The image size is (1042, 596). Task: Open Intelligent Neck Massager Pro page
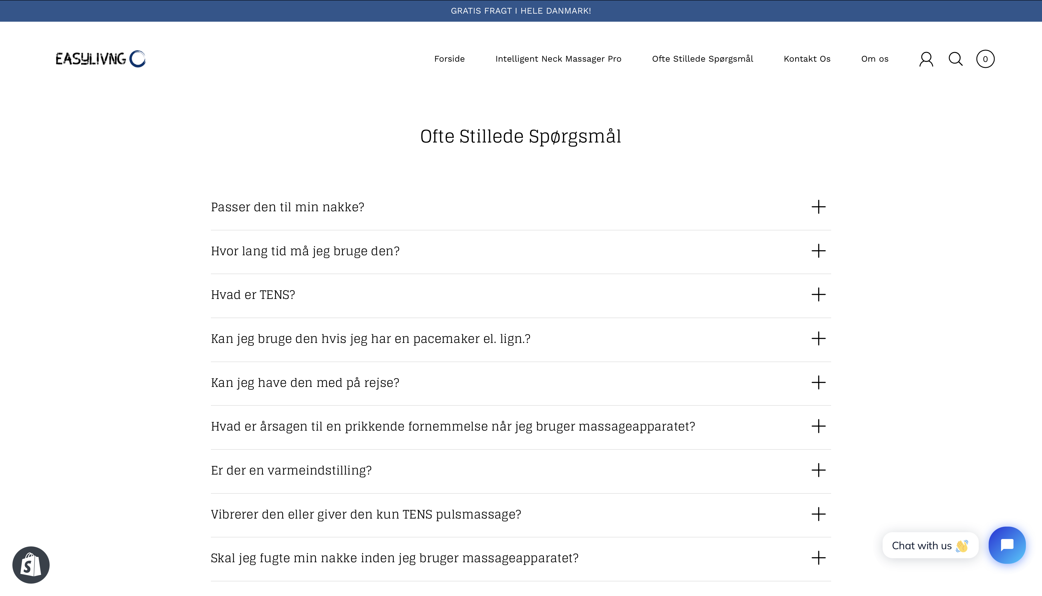[x=558, y=59]
